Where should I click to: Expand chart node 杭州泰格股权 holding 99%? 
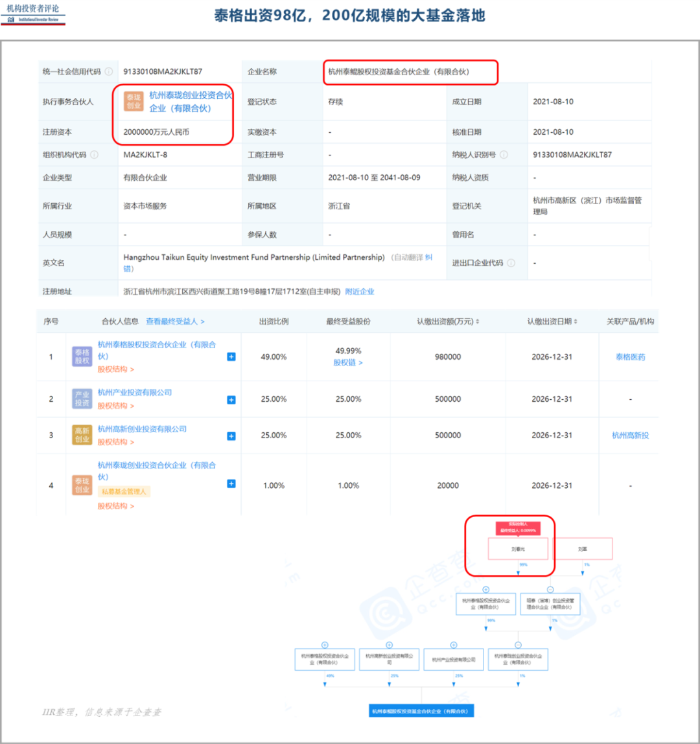click(x=486, y=590)
